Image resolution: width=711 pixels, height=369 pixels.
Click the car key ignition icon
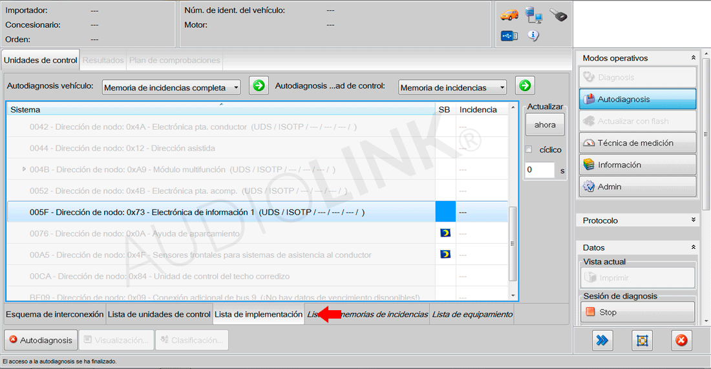[x=558, y=15]
